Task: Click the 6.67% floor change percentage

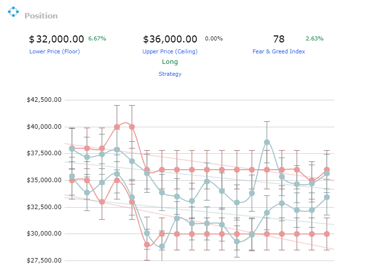Action: pyautogui.click(x=97, y=38)
